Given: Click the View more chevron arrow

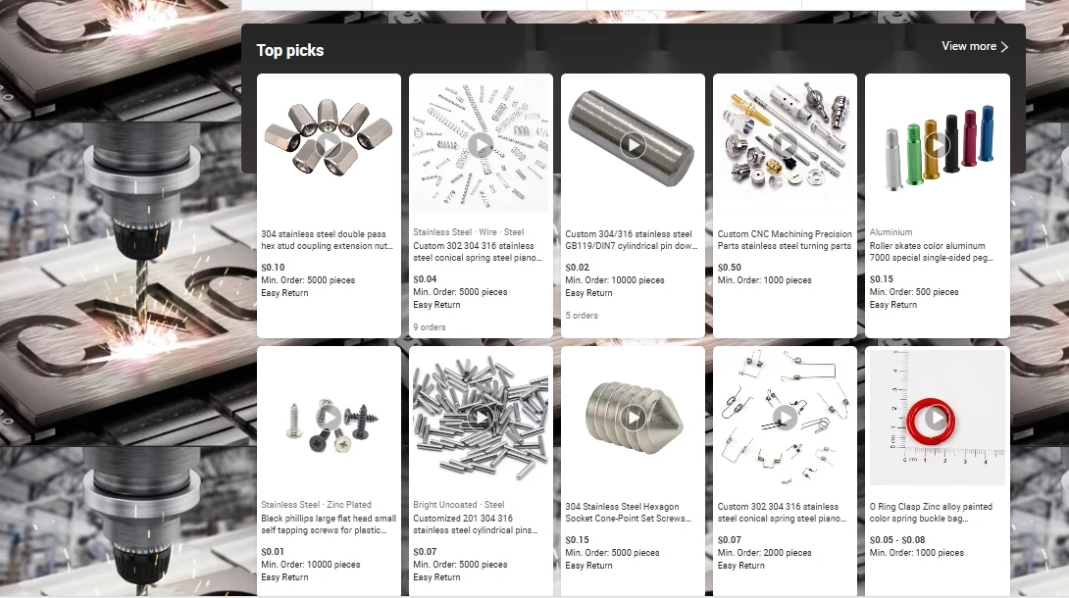Looking at the screenshot, I should pos(1004,46).
